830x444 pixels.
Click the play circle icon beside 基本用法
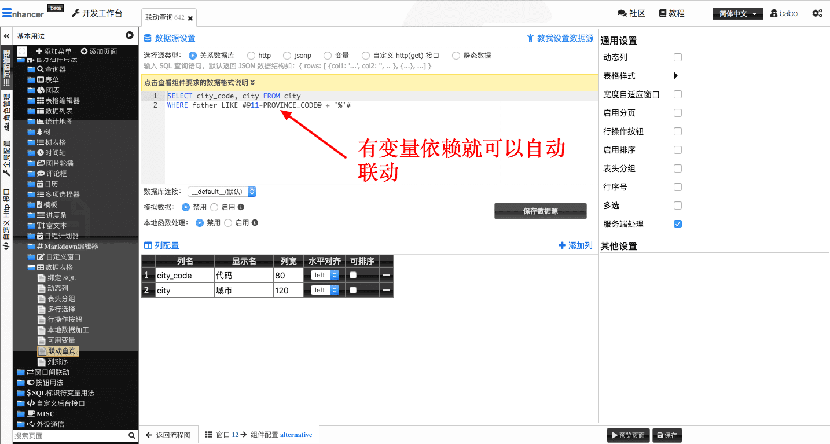point(130,36)
